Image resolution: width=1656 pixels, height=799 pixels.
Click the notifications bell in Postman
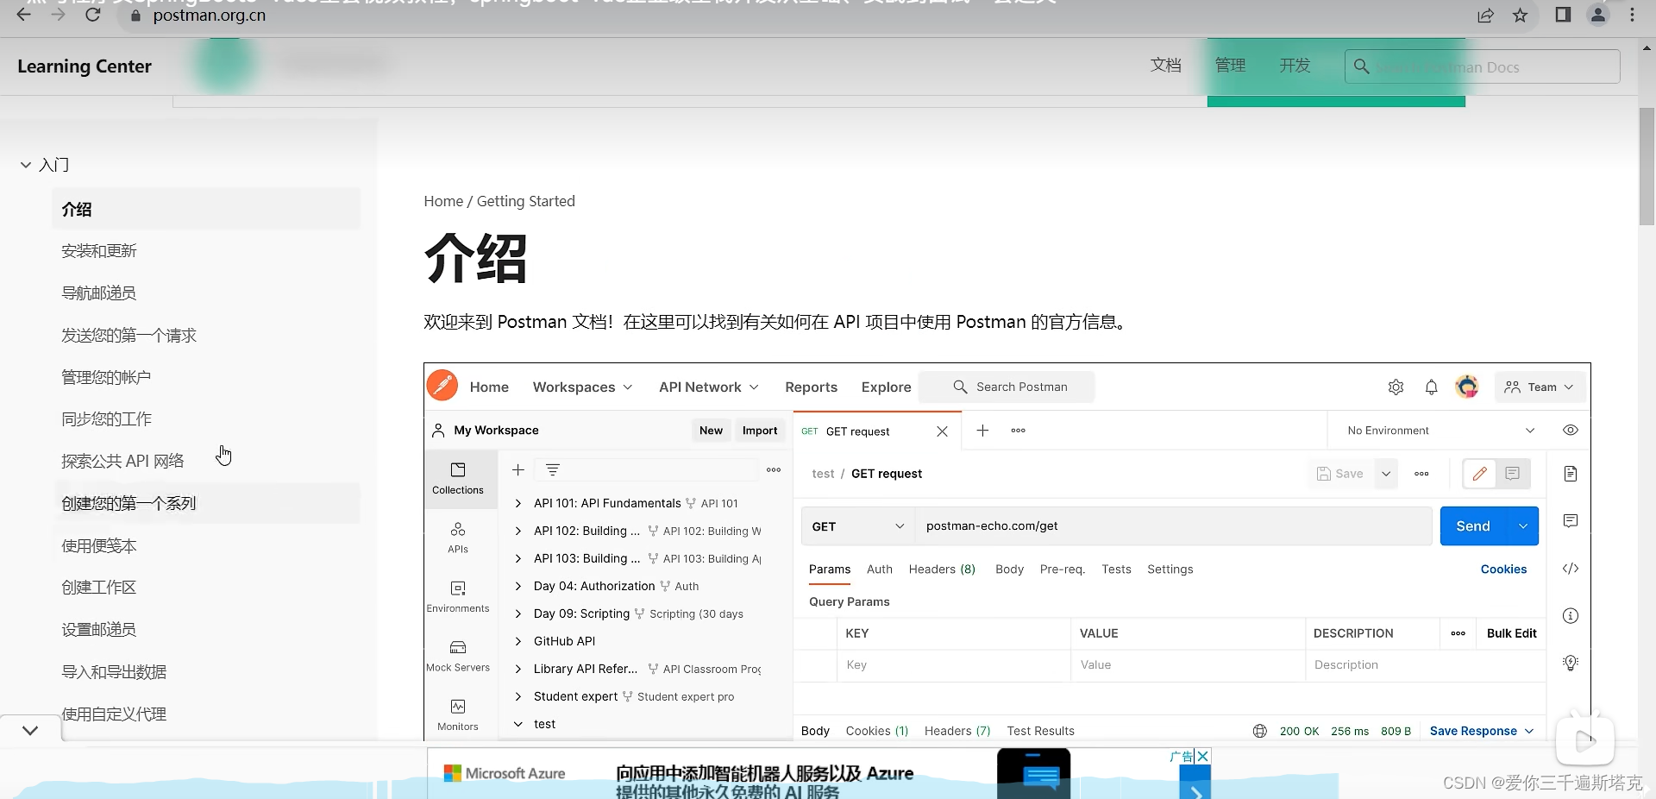click(x=1432, y=387)
